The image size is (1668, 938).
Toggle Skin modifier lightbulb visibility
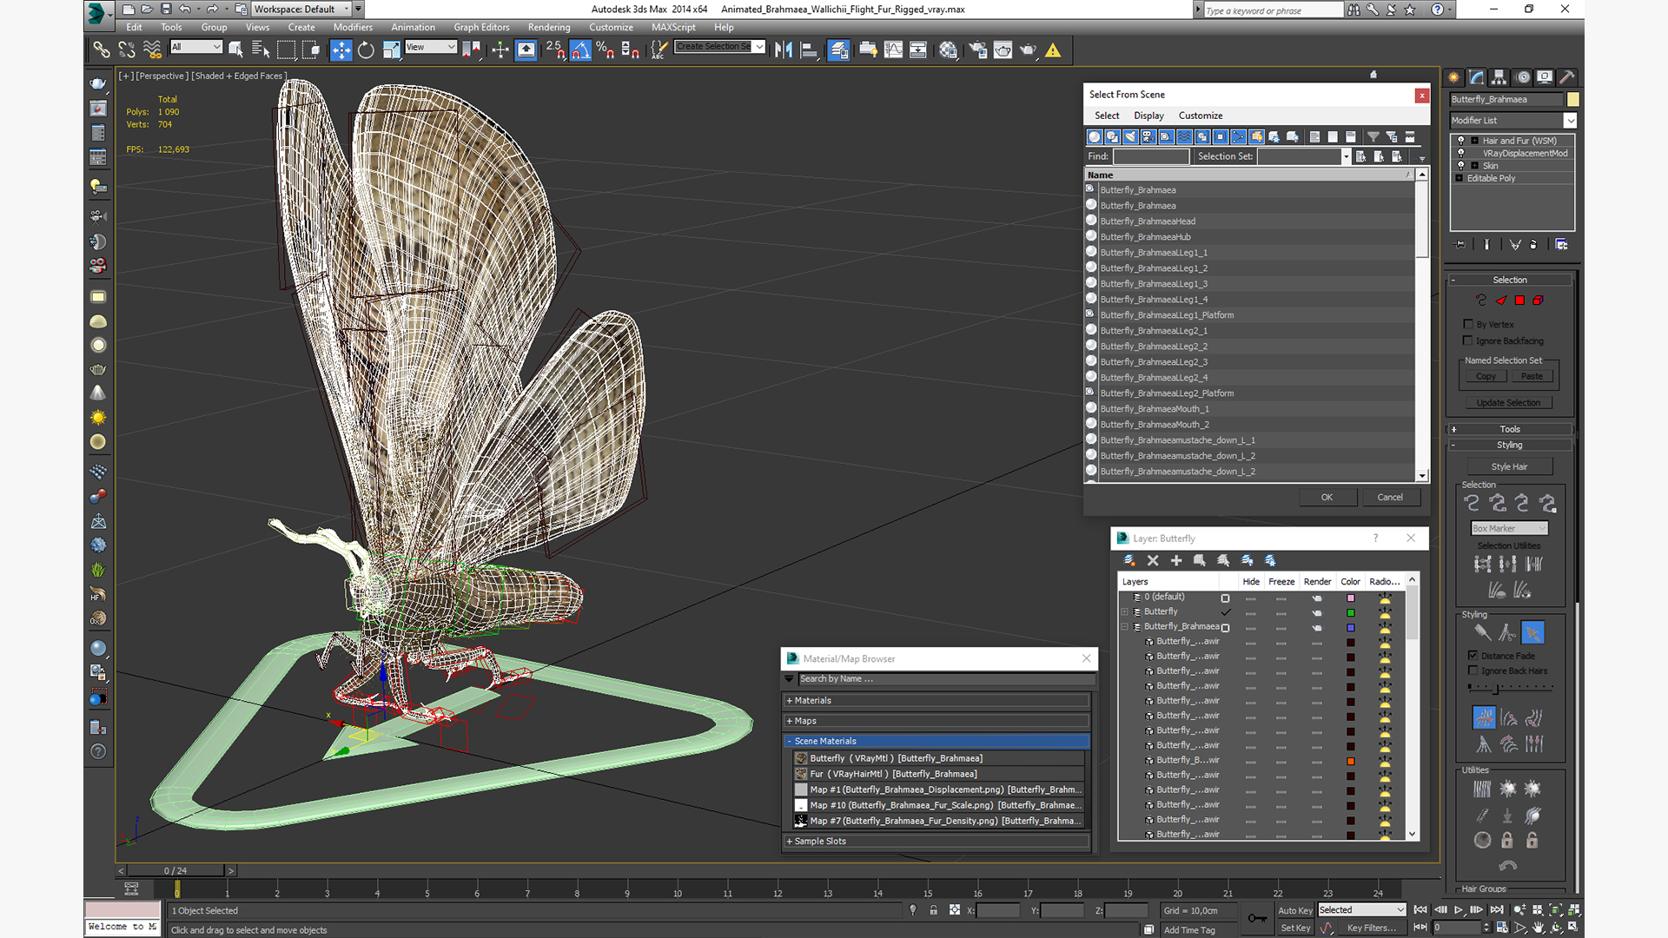pyautogui.click(x=1460, y=165)
